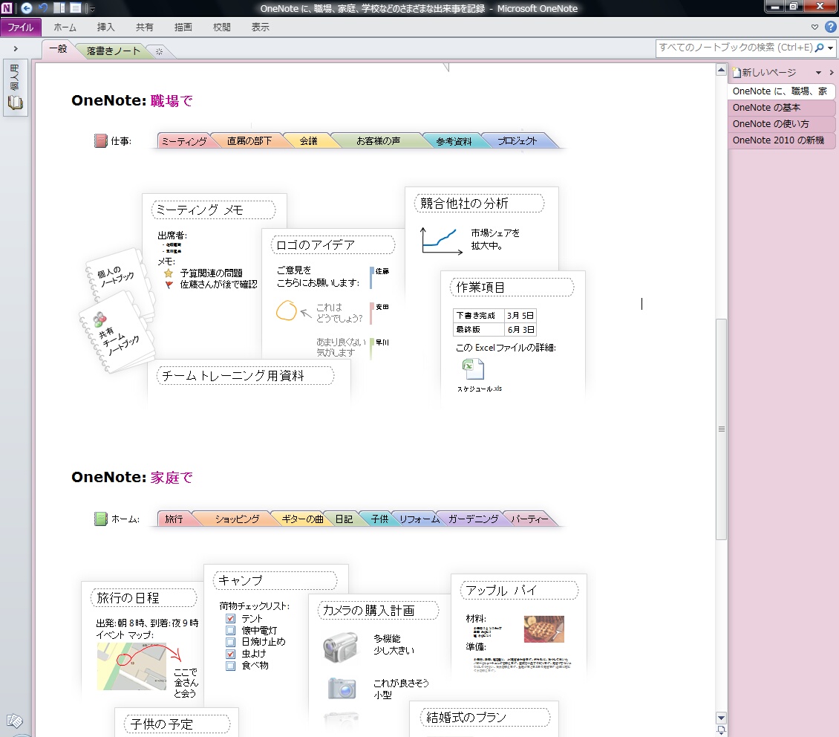This screenshot has height=737, width=839.
Task: Open the 新しいページ dropdown arrow
Action: (818, 73)
